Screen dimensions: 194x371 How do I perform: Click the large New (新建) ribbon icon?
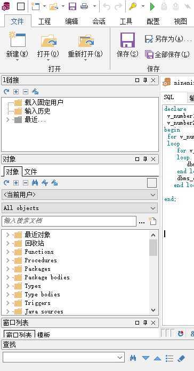tap(17, 40)
